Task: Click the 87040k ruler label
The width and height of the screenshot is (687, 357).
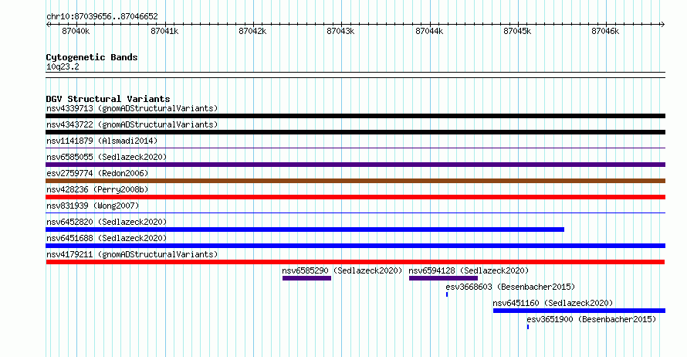Action: (76, 32)
